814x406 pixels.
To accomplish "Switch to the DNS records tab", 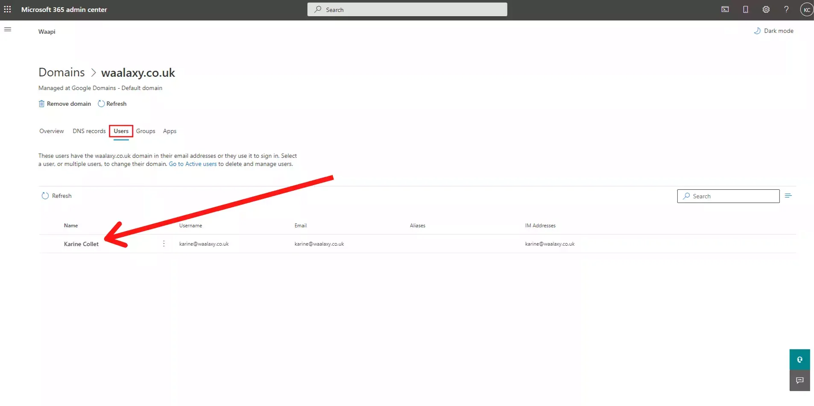I will click(x=89, y=131).
